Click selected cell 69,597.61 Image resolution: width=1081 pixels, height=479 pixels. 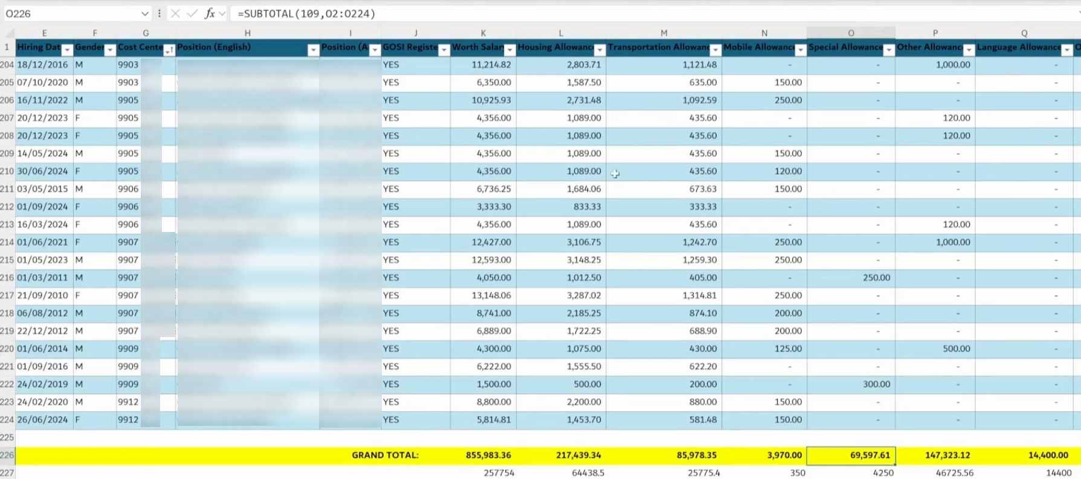pyautogui.click(x=851, y=455)
